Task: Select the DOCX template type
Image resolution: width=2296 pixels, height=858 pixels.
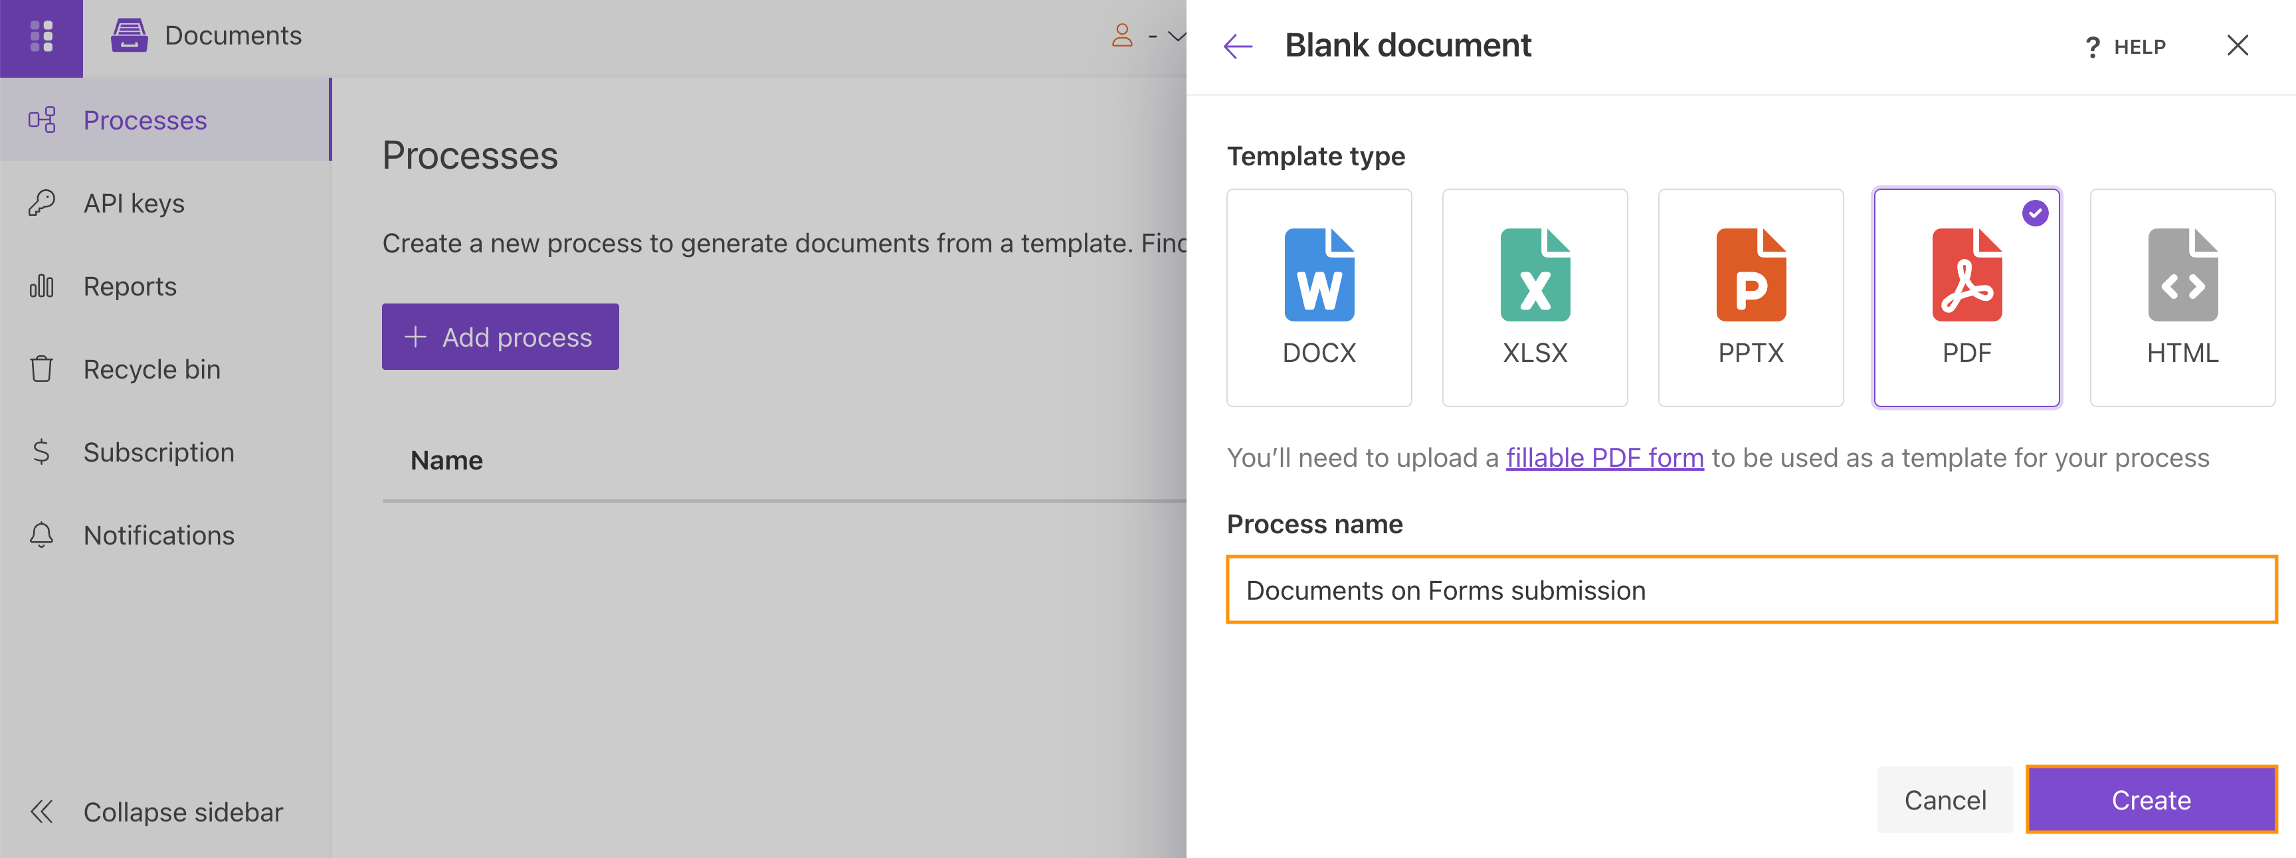Action: 1319,298
